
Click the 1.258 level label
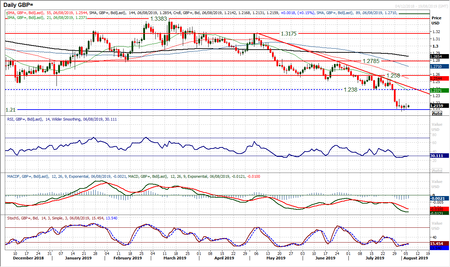tap(393, 75)
